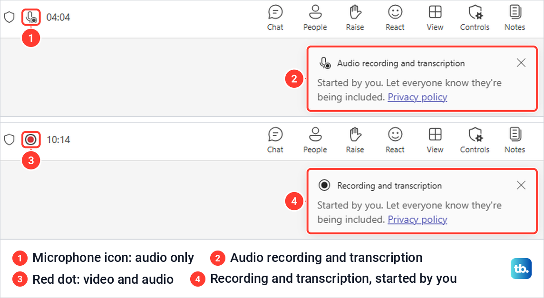Click the 04:04 meeting timer
This screenshot has height=298, width=544.
click(58, 17)
